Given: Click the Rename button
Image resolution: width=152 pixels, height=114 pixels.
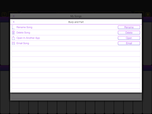Looking at the screenshot, I should click(x=129, y=27).
